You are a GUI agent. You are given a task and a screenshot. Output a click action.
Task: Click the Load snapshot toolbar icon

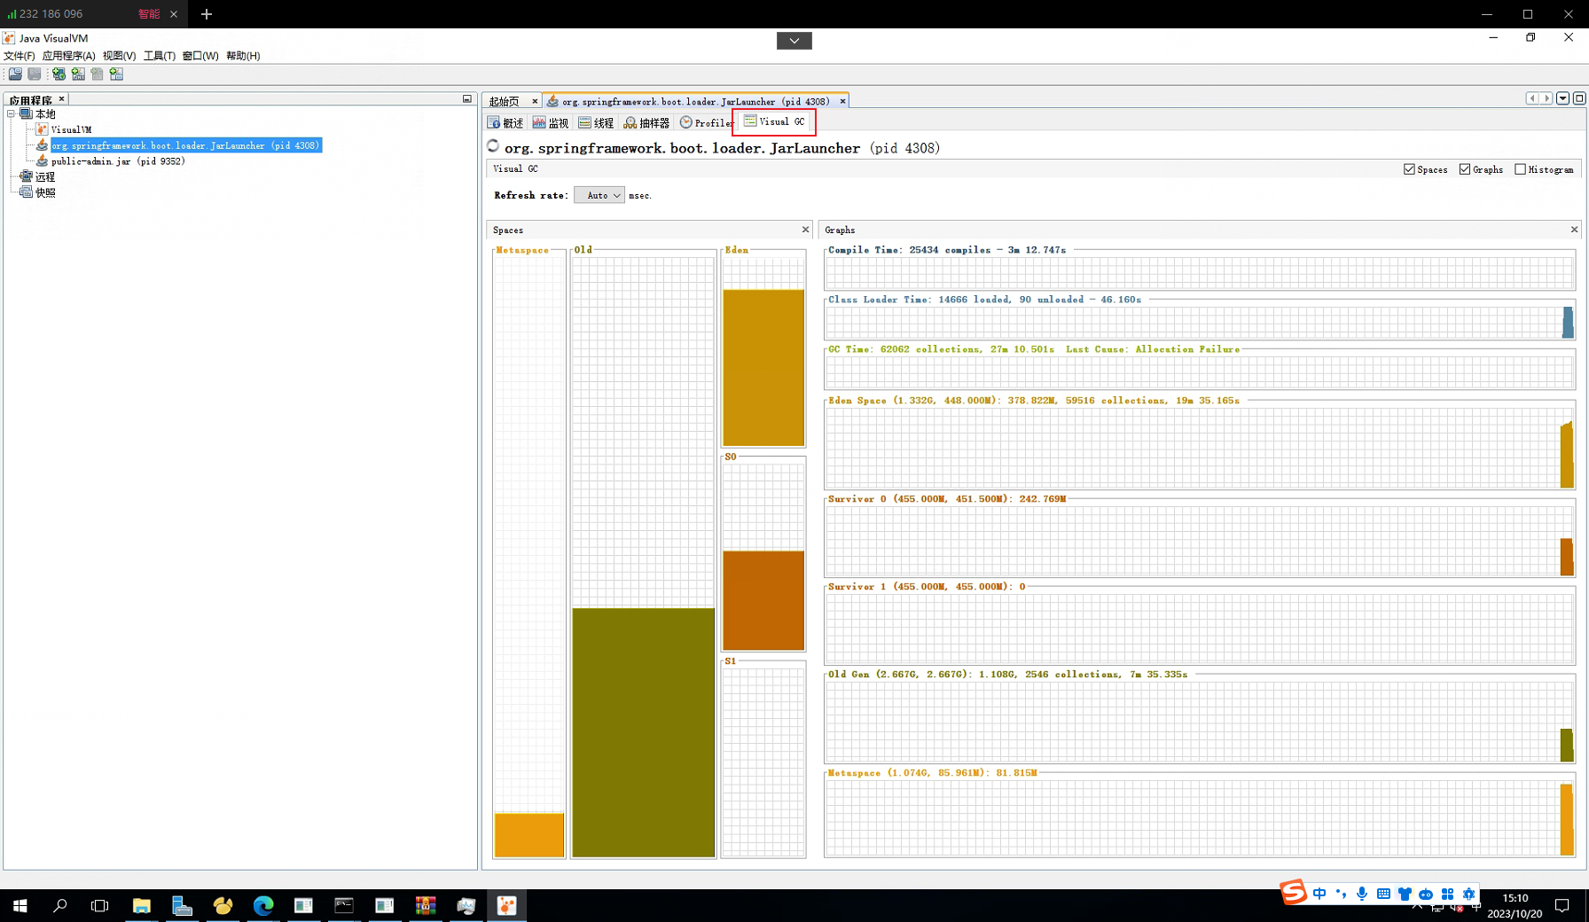15,74
